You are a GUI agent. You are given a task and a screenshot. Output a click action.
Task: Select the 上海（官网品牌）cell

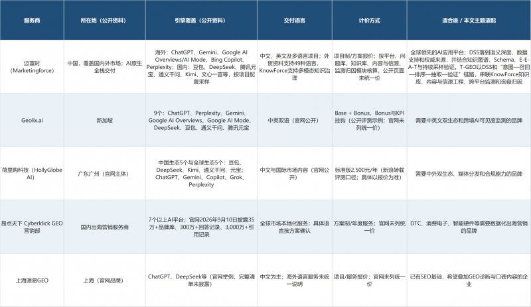point(105,280)
